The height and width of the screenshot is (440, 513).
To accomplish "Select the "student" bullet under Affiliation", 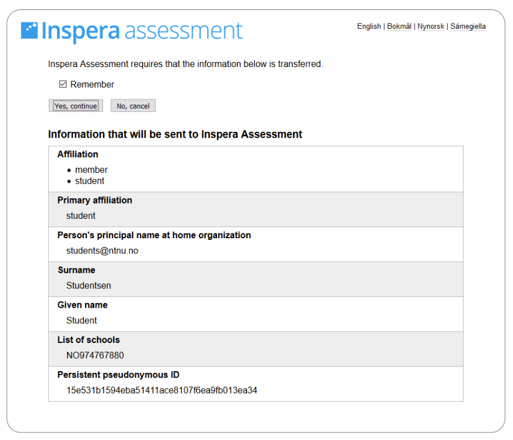I will tap(89, 181).
